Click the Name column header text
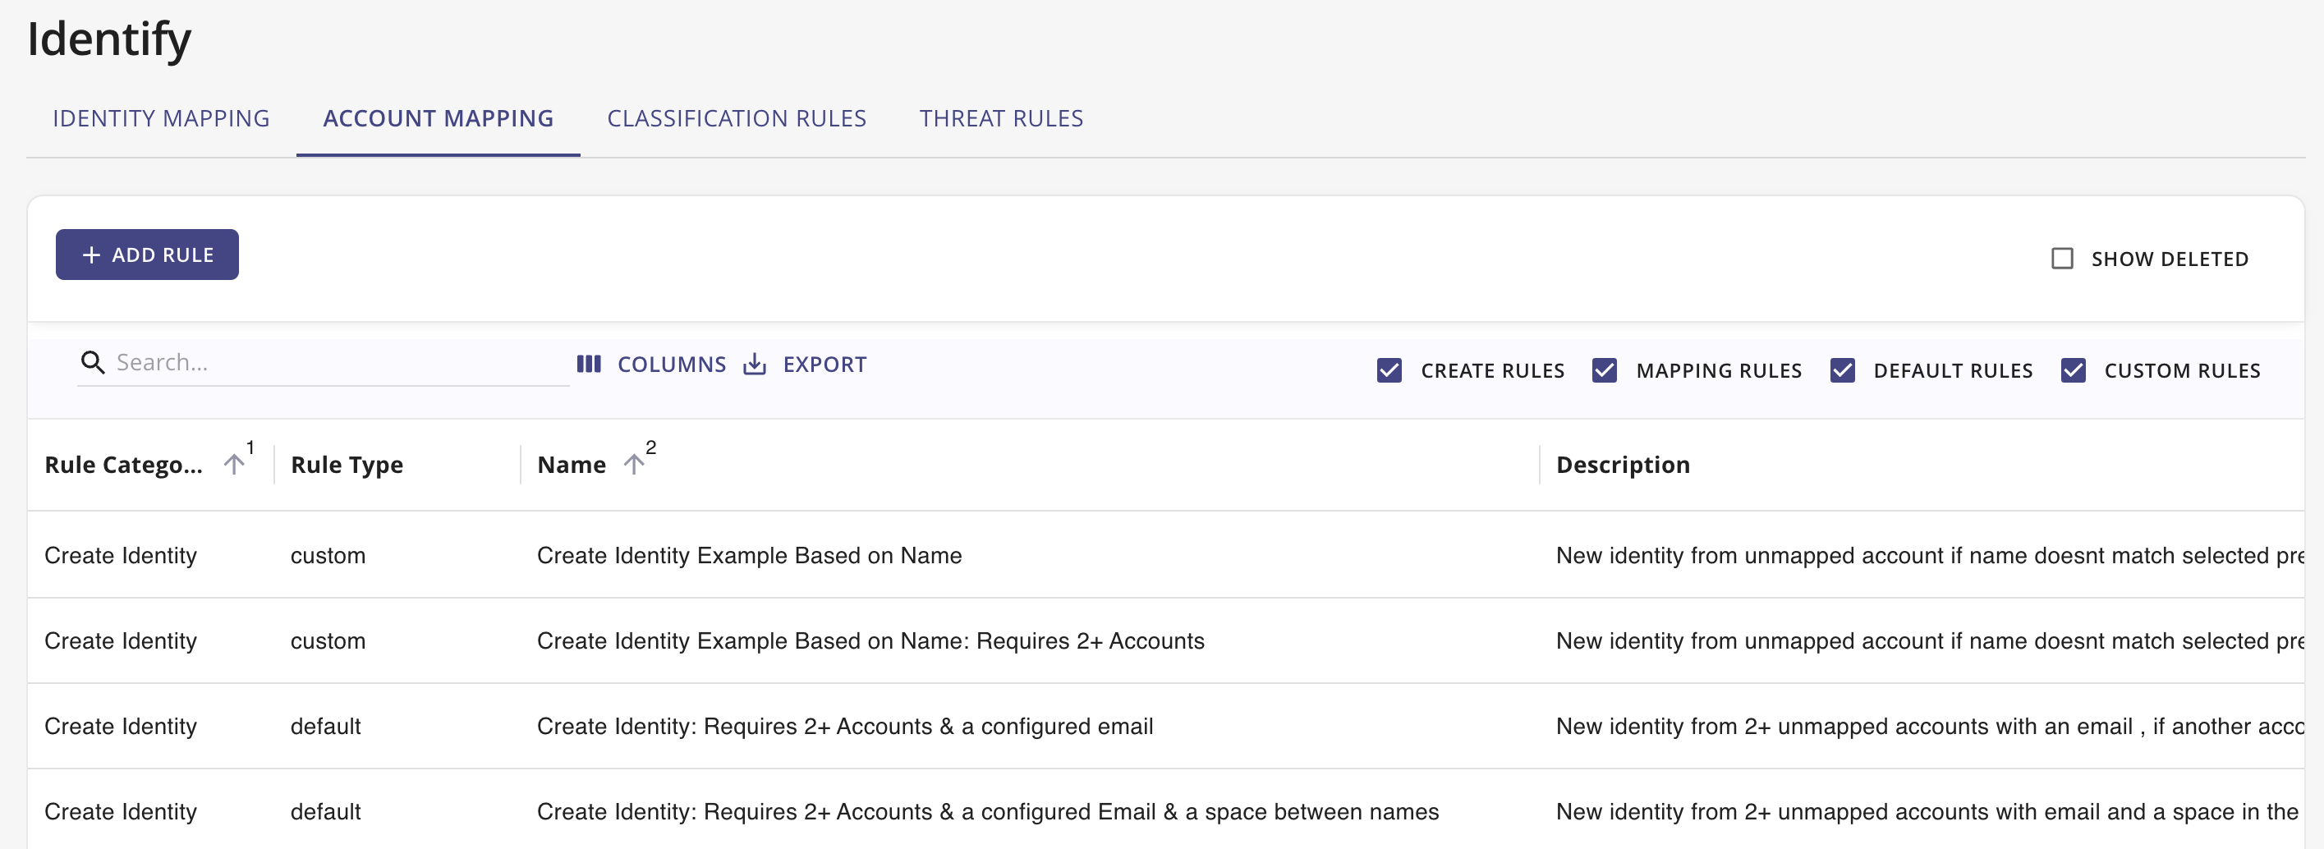This screenshot has height=849, width=2324. (572, 465)
